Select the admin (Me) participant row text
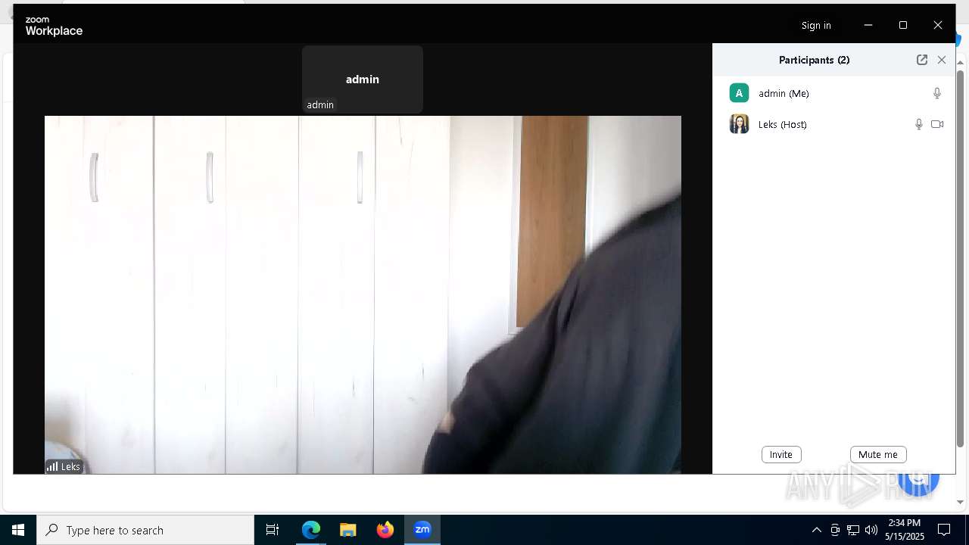The height and width of the screenshot is (545, 969). pyautogui.click(x=784, y=93)
